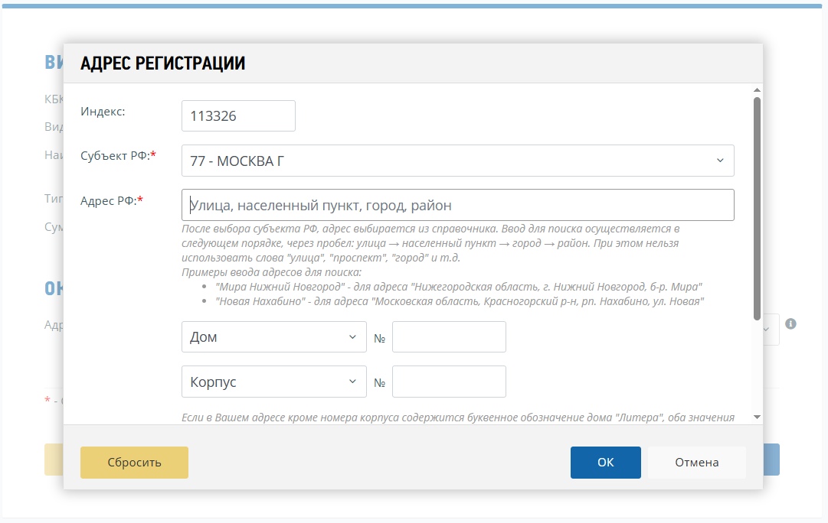This screenshot has height=523, width=828.
Task: Open the subject dropdown showing 77 - МОСКВА Г
Action: pos(457,160)
